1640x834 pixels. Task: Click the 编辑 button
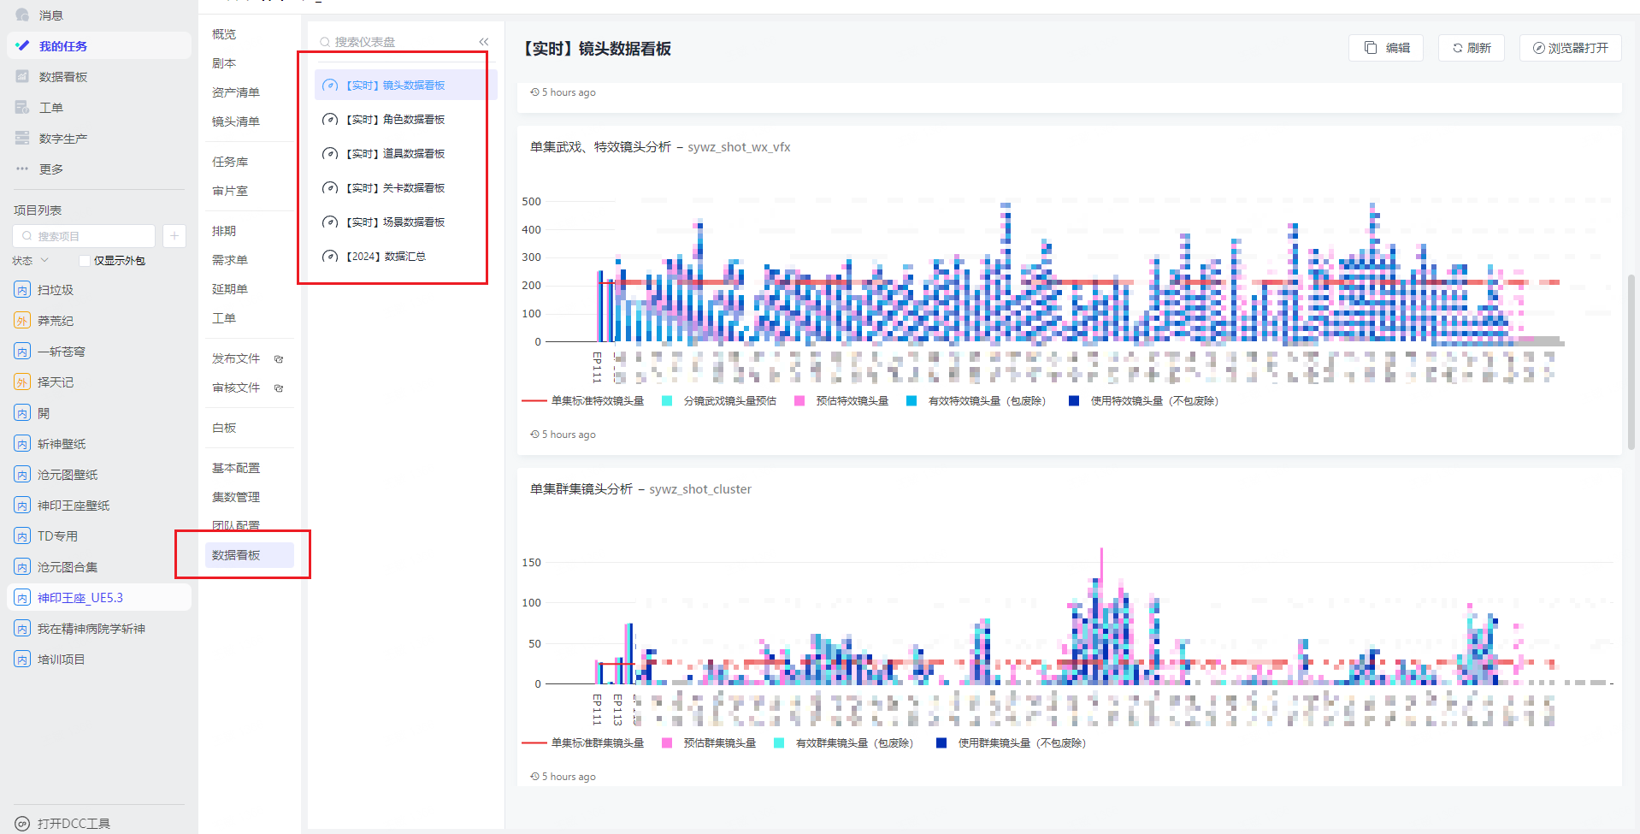coord(1386,48)
